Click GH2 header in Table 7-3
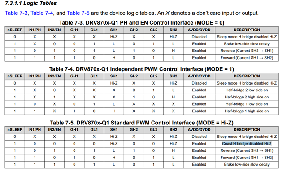 click(x=134, y=30)
